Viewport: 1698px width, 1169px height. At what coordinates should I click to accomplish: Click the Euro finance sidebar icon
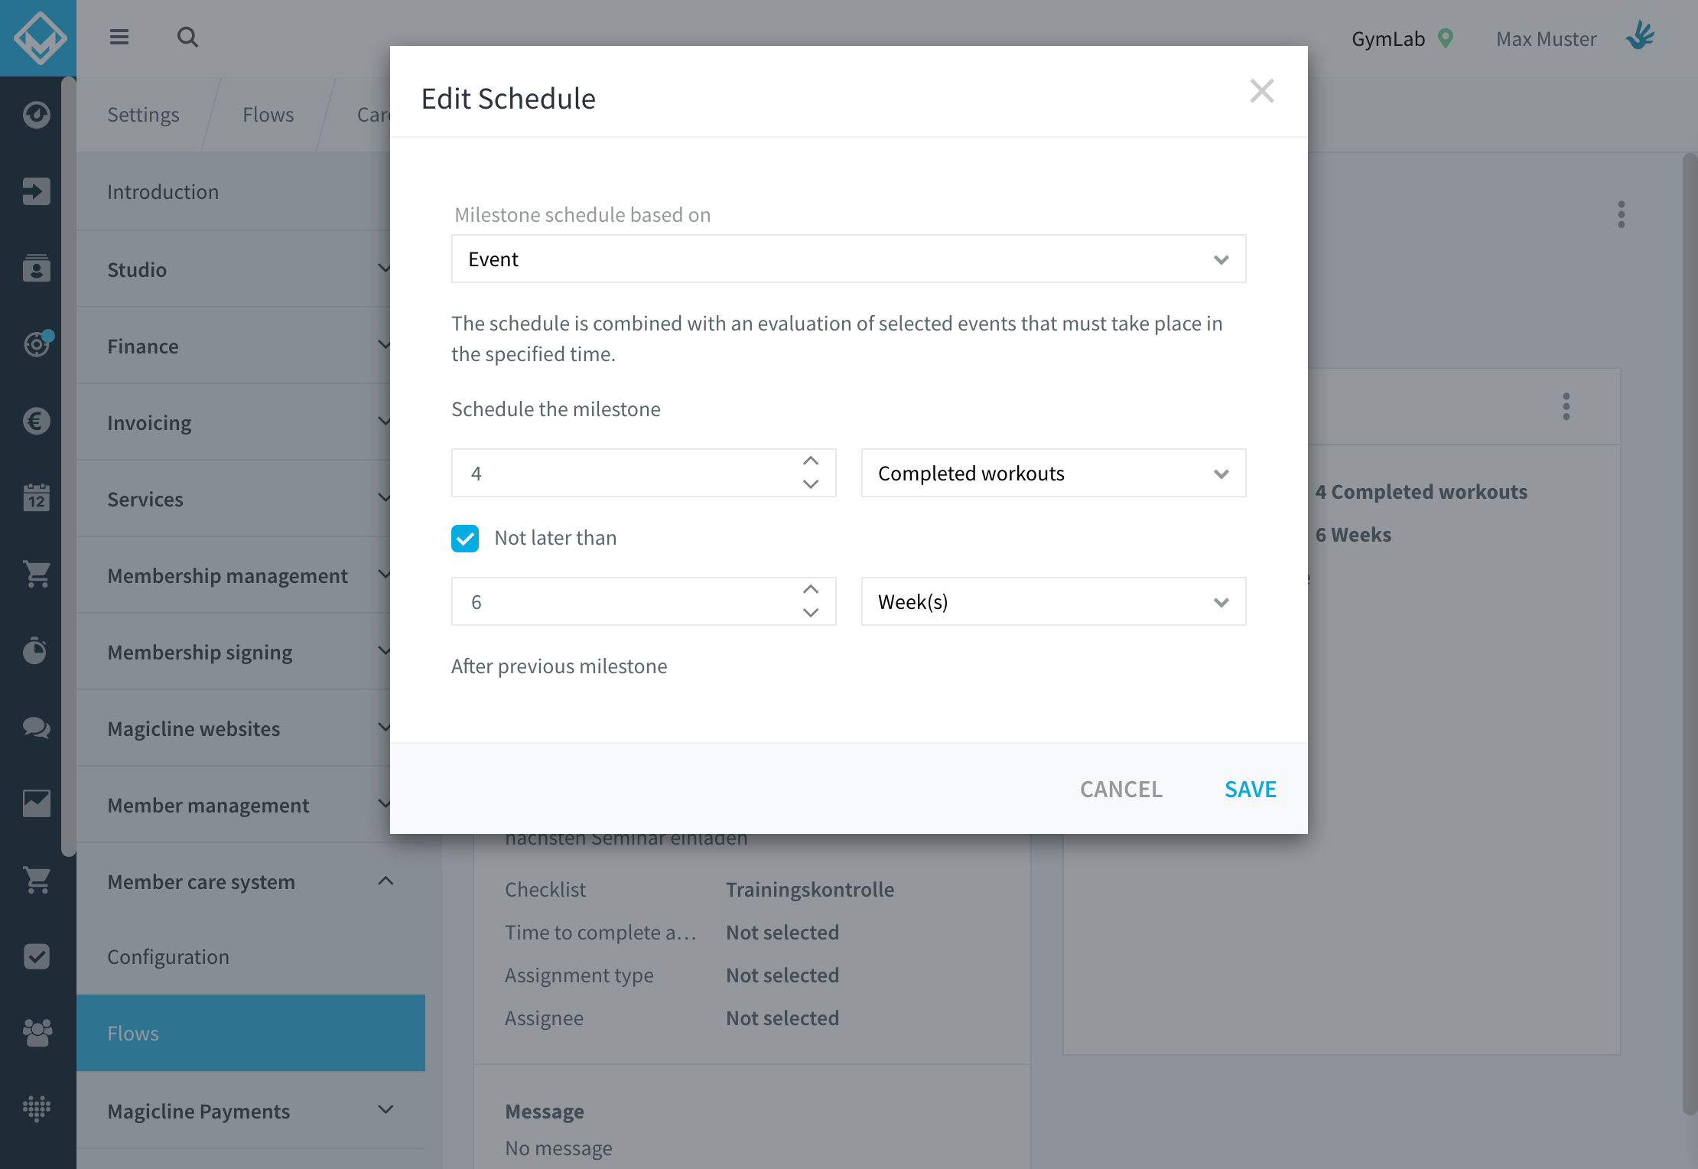coord(36,421)
